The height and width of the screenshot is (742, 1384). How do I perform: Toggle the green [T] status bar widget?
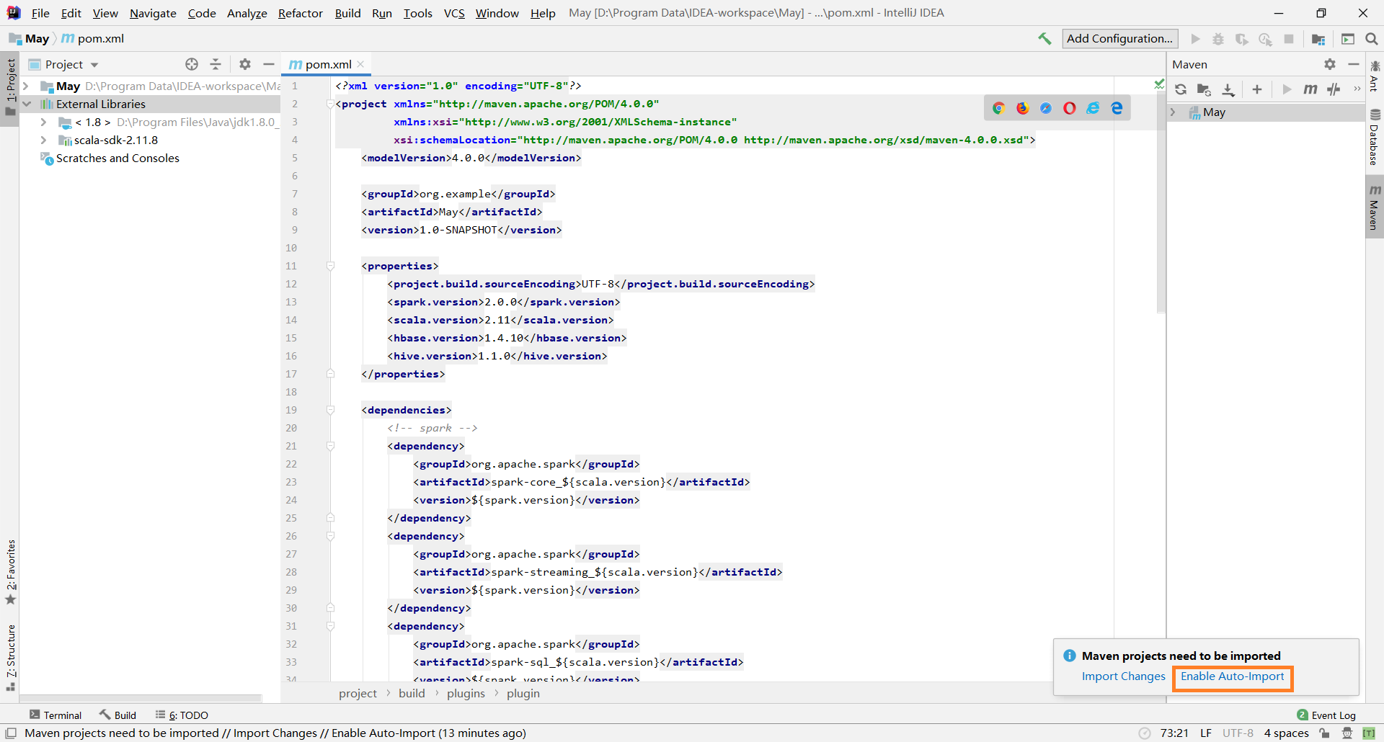(1369, 733)
